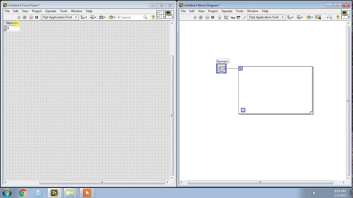353x198 pixels.
Task: Open Project menu in Block Diagram window
Action: pos(213,11)
